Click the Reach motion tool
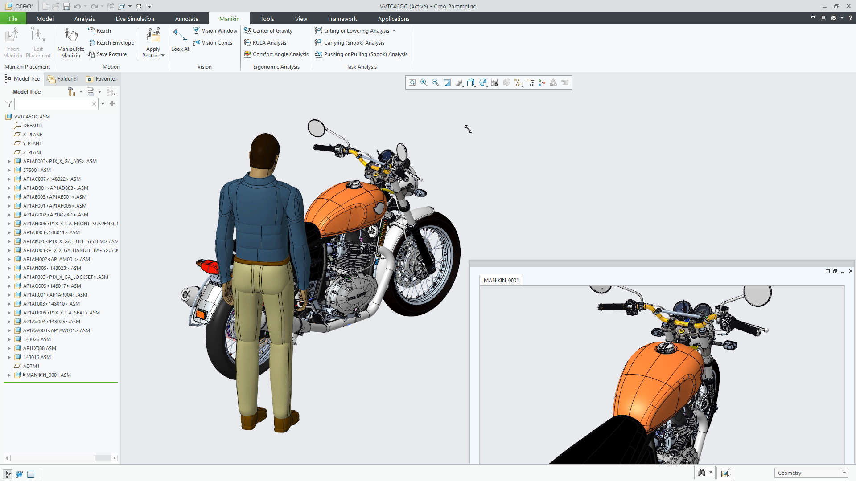 99,31
